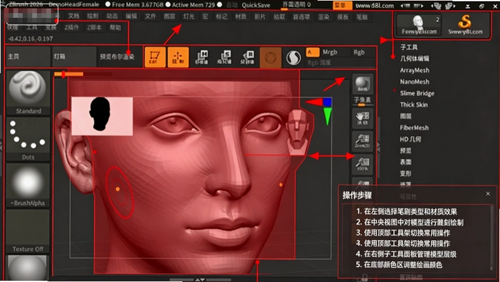This screenshot has height=282, width=500.
Task: Open the BrushAlpha alpha picker
Action: (28, 185)
